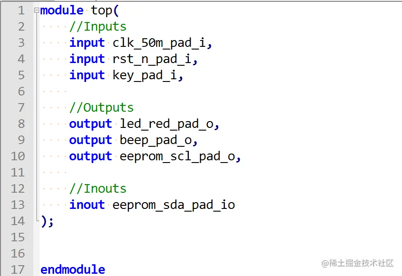
Task: Click line number 6 in margin
Action: tap(22, 91)
